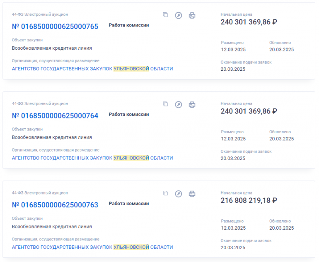Open auction link № 0168500000625000764

click(55, 116)
